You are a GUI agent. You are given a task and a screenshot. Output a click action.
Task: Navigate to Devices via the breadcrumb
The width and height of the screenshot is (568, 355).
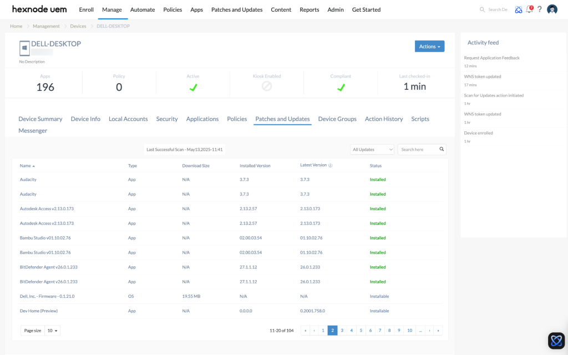point(78,26)
